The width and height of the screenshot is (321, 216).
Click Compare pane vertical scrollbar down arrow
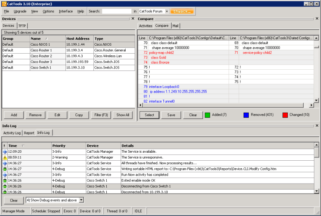[x=316, y=100]
